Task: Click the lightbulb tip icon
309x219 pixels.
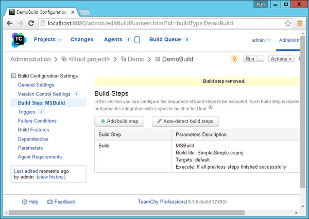Action: [234, 59]
